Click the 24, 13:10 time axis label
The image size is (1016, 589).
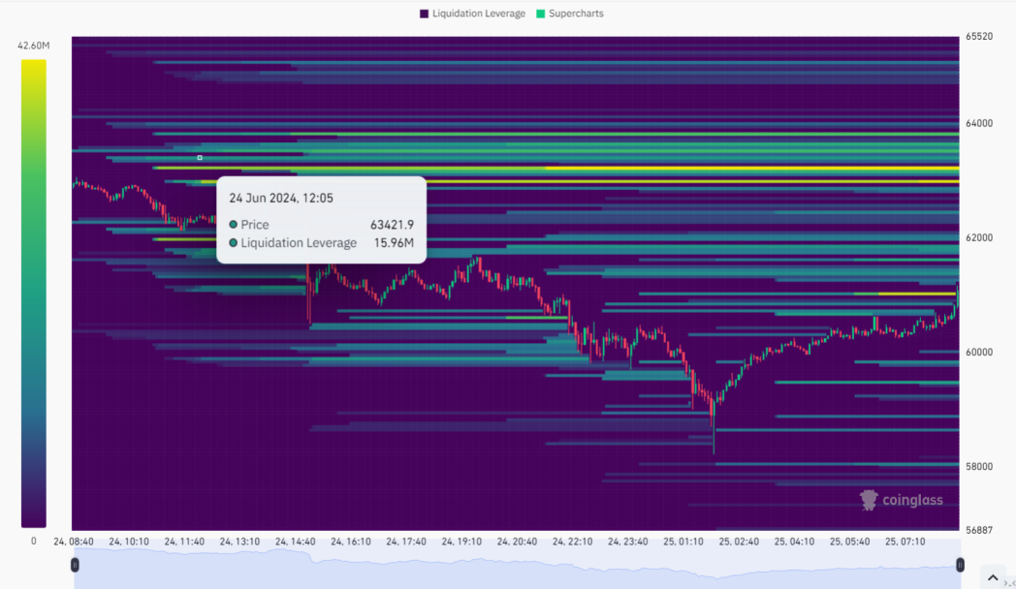pos(239,542)
